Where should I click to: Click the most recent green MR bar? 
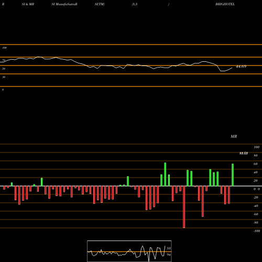click(233, 175)
